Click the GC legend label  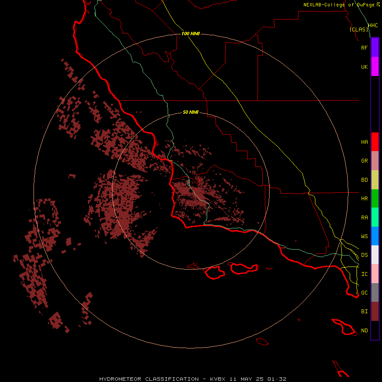tap(364, 293)
